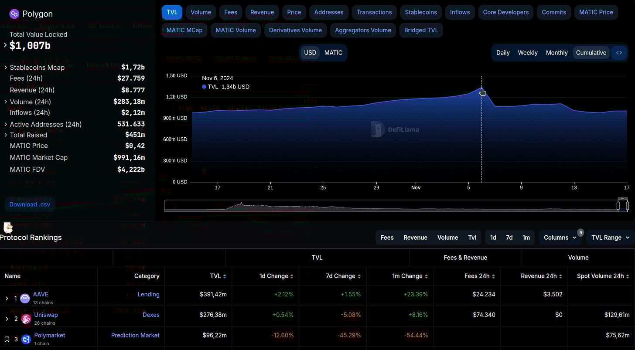Click the sort arrows on the TVL column header
Image resolution: width=635 pixels, height=350 pixels.
click(x=225, y=276)
